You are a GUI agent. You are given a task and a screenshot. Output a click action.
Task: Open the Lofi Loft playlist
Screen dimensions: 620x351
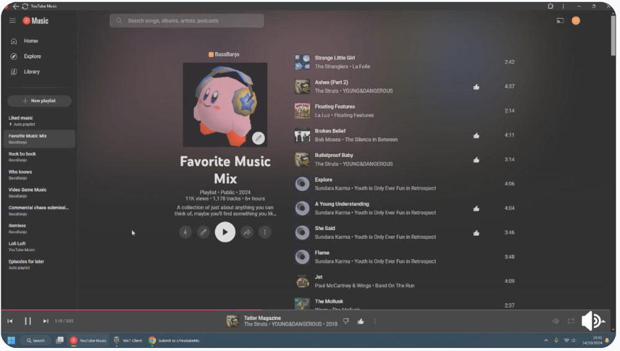coord(39,247)
